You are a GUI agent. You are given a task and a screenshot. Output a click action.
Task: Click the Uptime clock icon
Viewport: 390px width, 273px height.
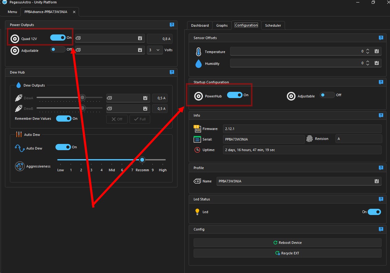pyautogui.click(x=197, y=150)
